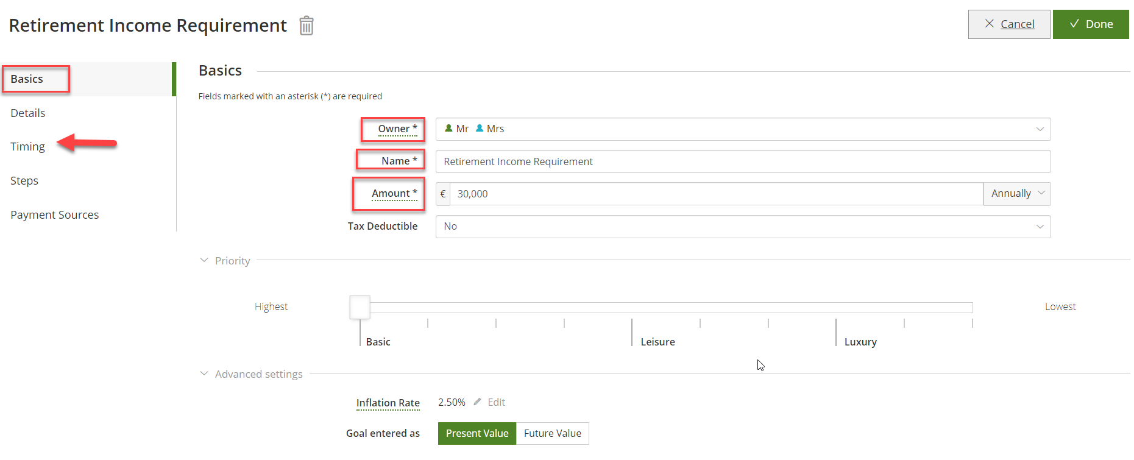This screenshot has height=460, width=1134.
Task: Click the 2.50% inflation rate value
Action: tap(452, 402)
